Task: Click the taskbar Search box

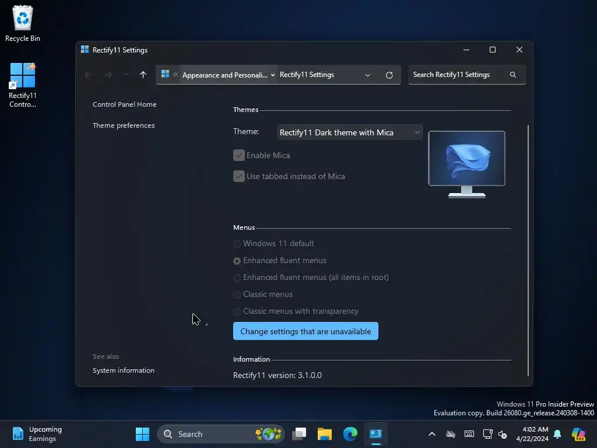Action: [x=221, y=434]
